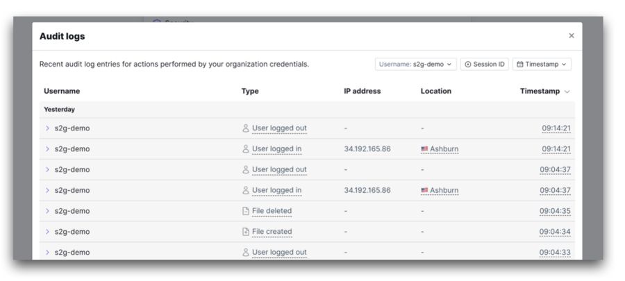Expand the 09:04:37 User logged in row
The image size is (625, 281).
pos(47,190)
